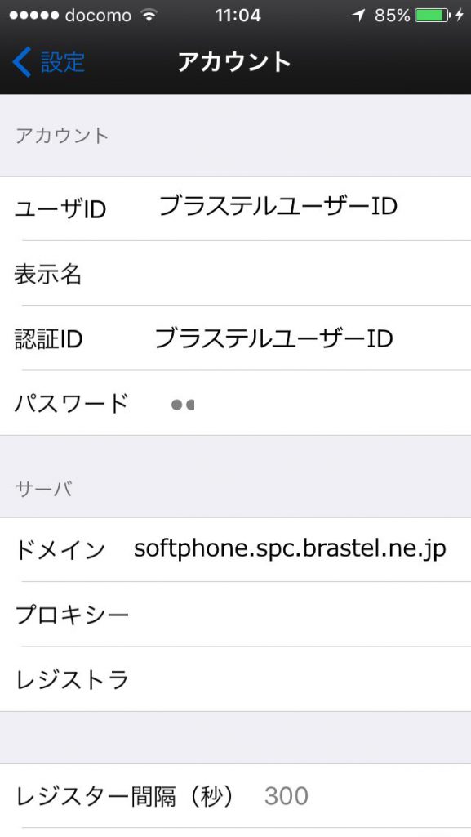Edit the ユーザID field
The image size is (471, 837).
tap(235, 208)
